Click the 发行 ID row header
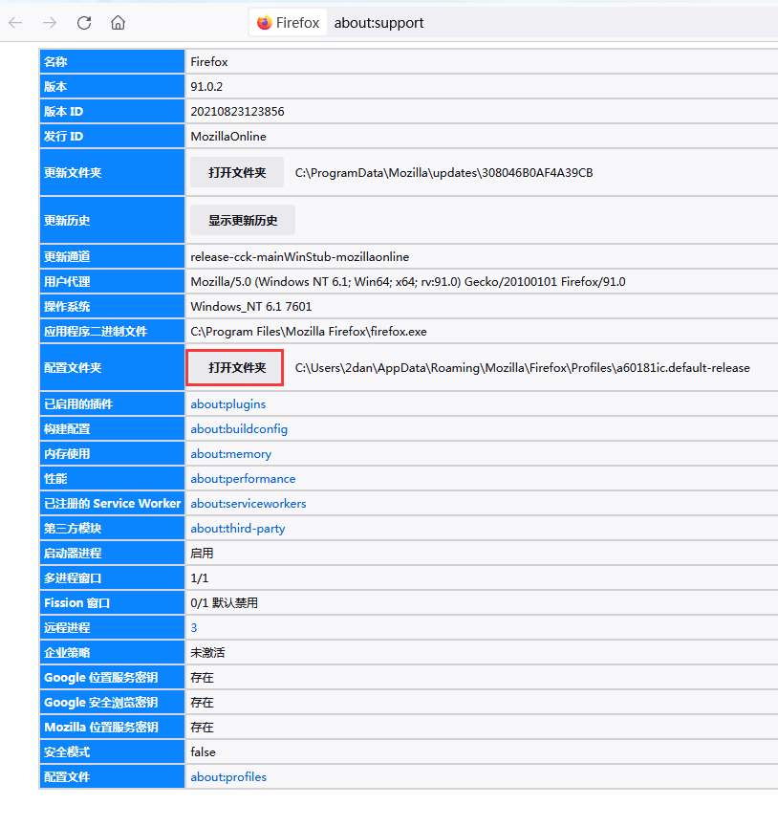 (x=112, y=136)
